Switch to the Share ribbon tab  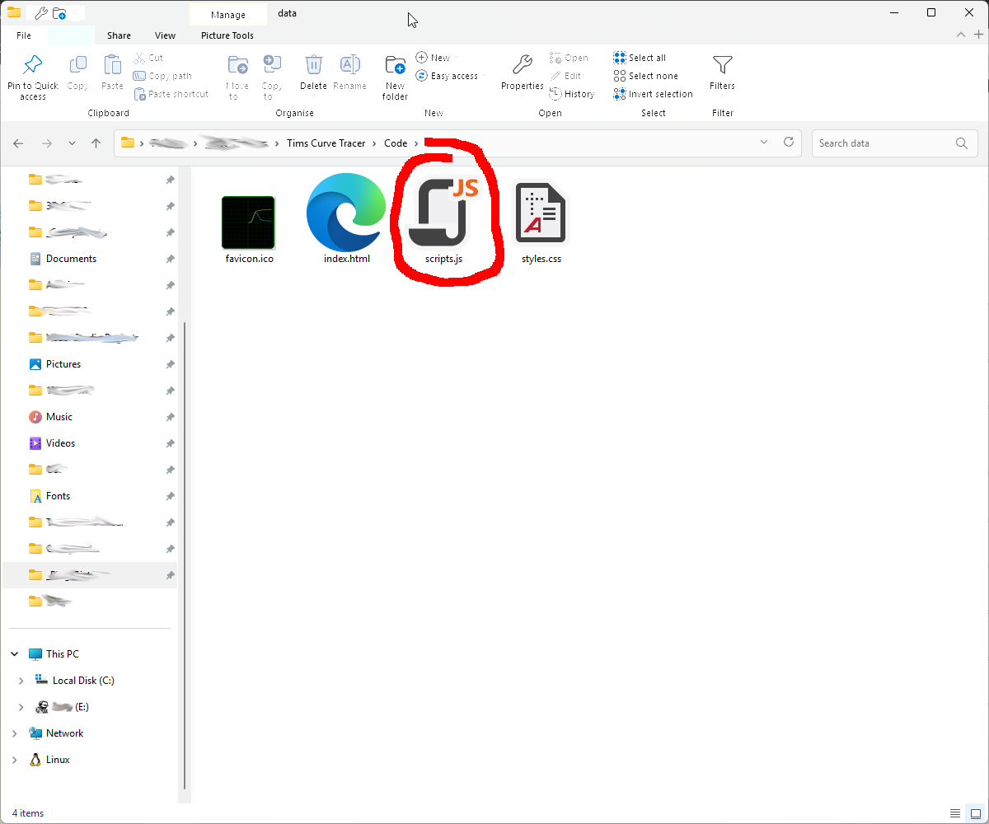tap(119, 35)
